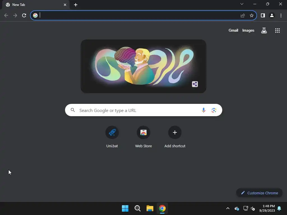Start voice search with microphone icon

click(x=203, y=110)
